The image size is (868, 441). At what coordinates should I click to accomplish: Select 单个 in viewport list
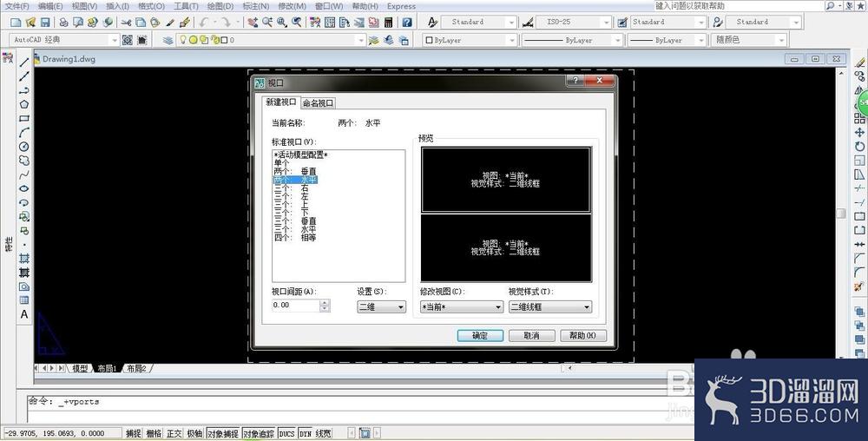click(x=282, y=163)
